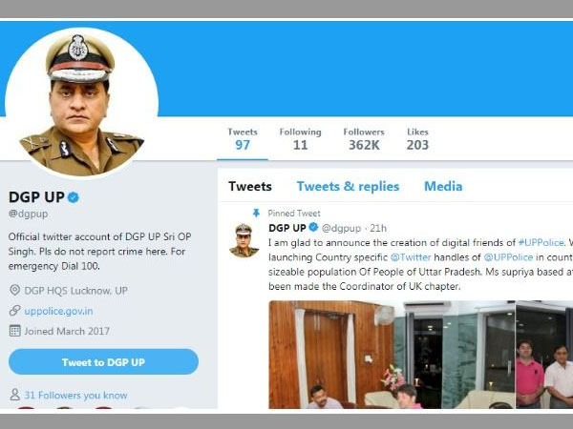Click the link chain icon beside uppolice.gov.in
The image size is (573, 429).
tap(14, 311)
